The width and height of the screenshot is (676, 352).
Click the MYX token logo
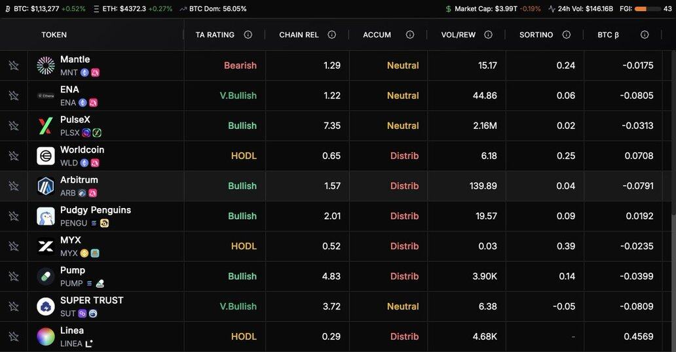tap(46, 247)
